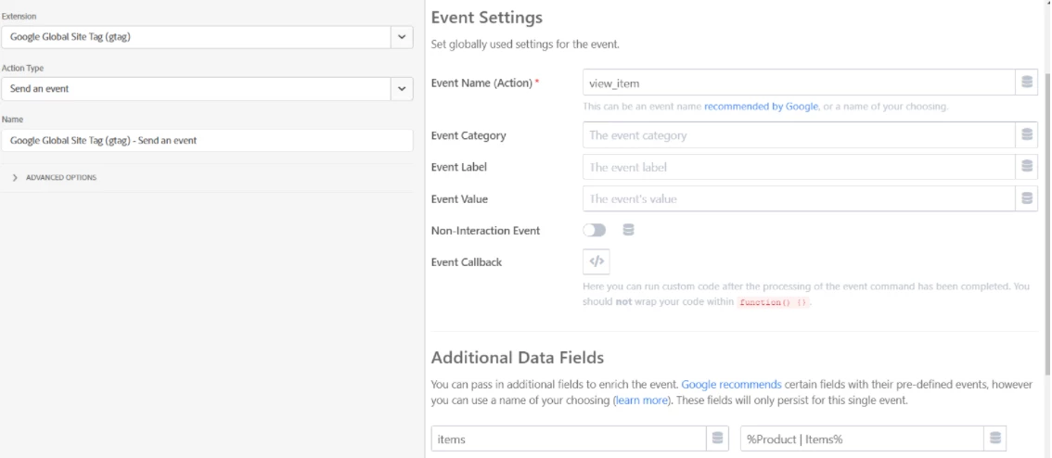
Task: Open the 'Google recommends' link
Action: [x=719, y=383]
